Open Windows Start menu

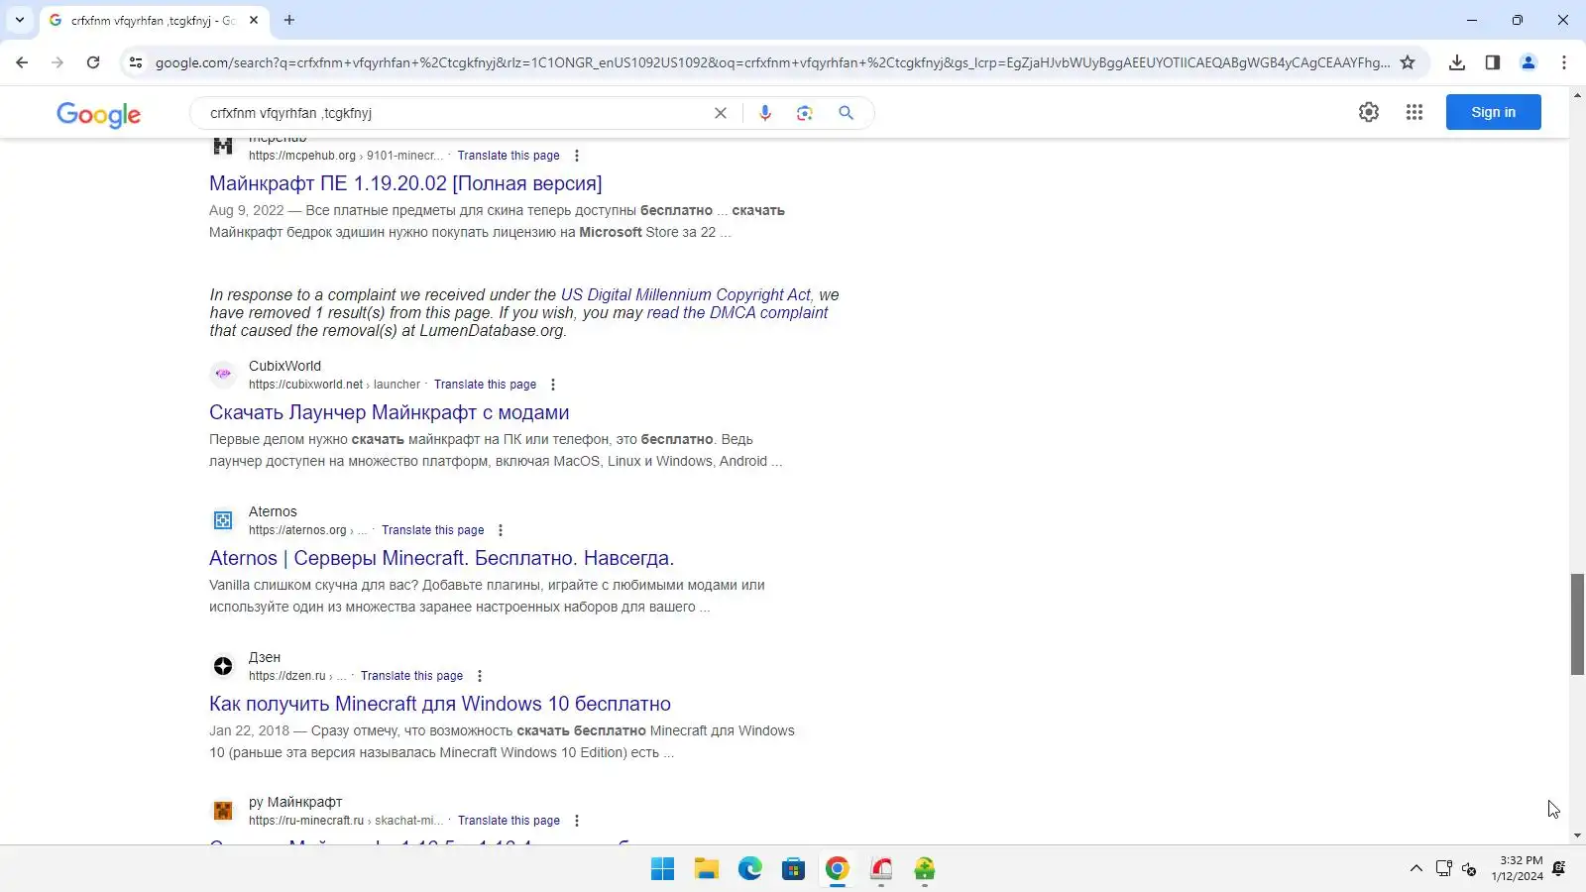coord(662,869)
